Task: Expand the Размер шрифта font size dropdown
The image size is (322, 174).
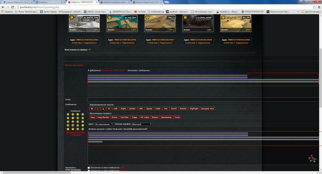Action: 142,124
